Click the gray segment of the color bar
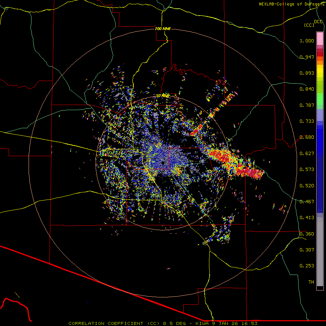This screenshot has height=326, width=326. pos(320,252)
